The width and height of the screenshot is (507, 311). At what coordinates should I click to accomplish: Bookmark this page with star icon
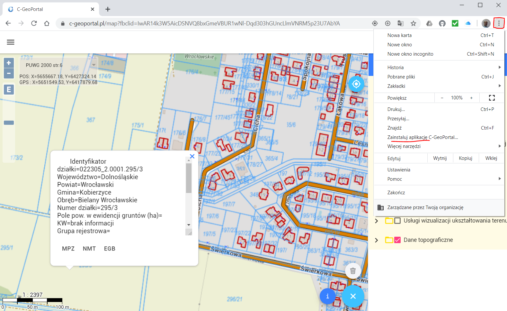click(414, 23)
